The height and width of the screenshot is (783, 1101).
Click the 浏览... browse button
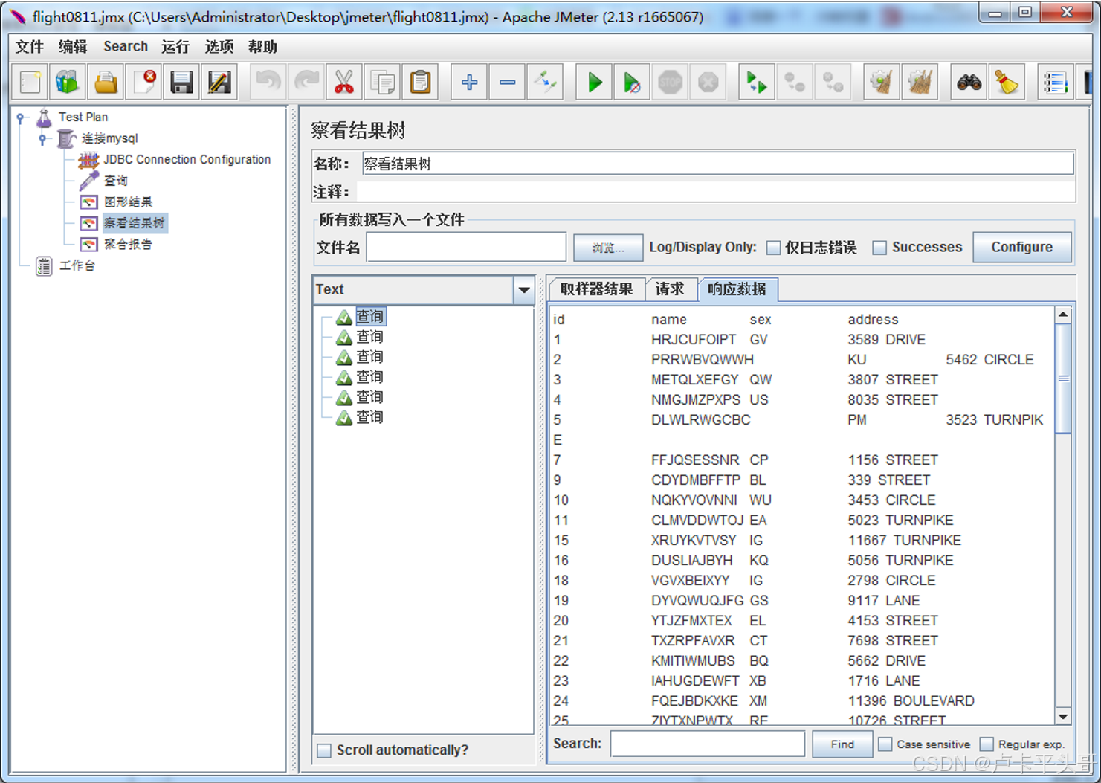[608, 248]
